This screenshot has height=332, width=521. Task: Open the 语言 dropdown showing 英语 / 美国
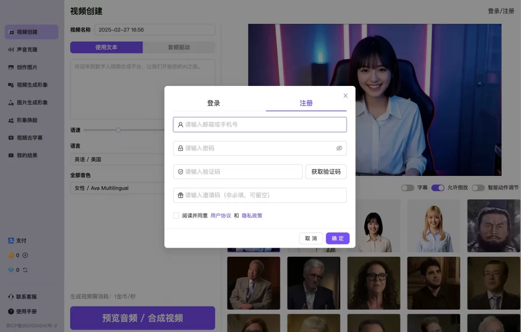click(x=118, y=159)
